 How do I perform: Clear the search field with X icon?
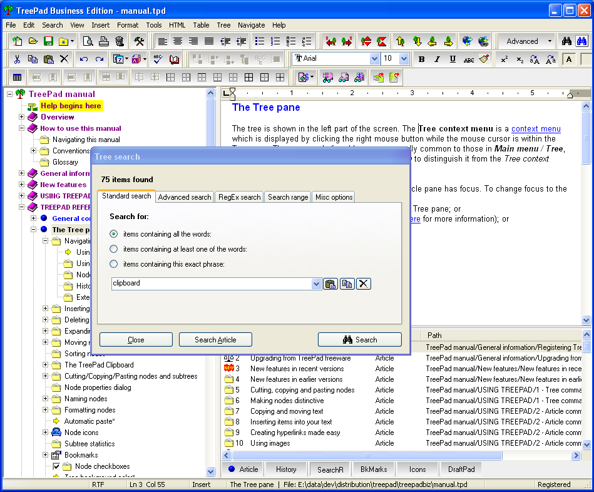tap(363, 284)
